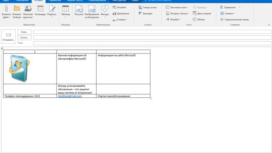
Task: Open address book via Копия button
Action: tap(25, 38)
